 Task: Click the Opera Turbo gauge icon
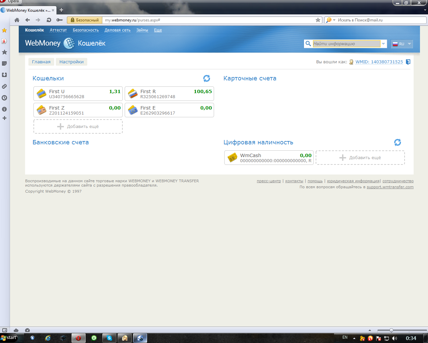tap(27, 330)
